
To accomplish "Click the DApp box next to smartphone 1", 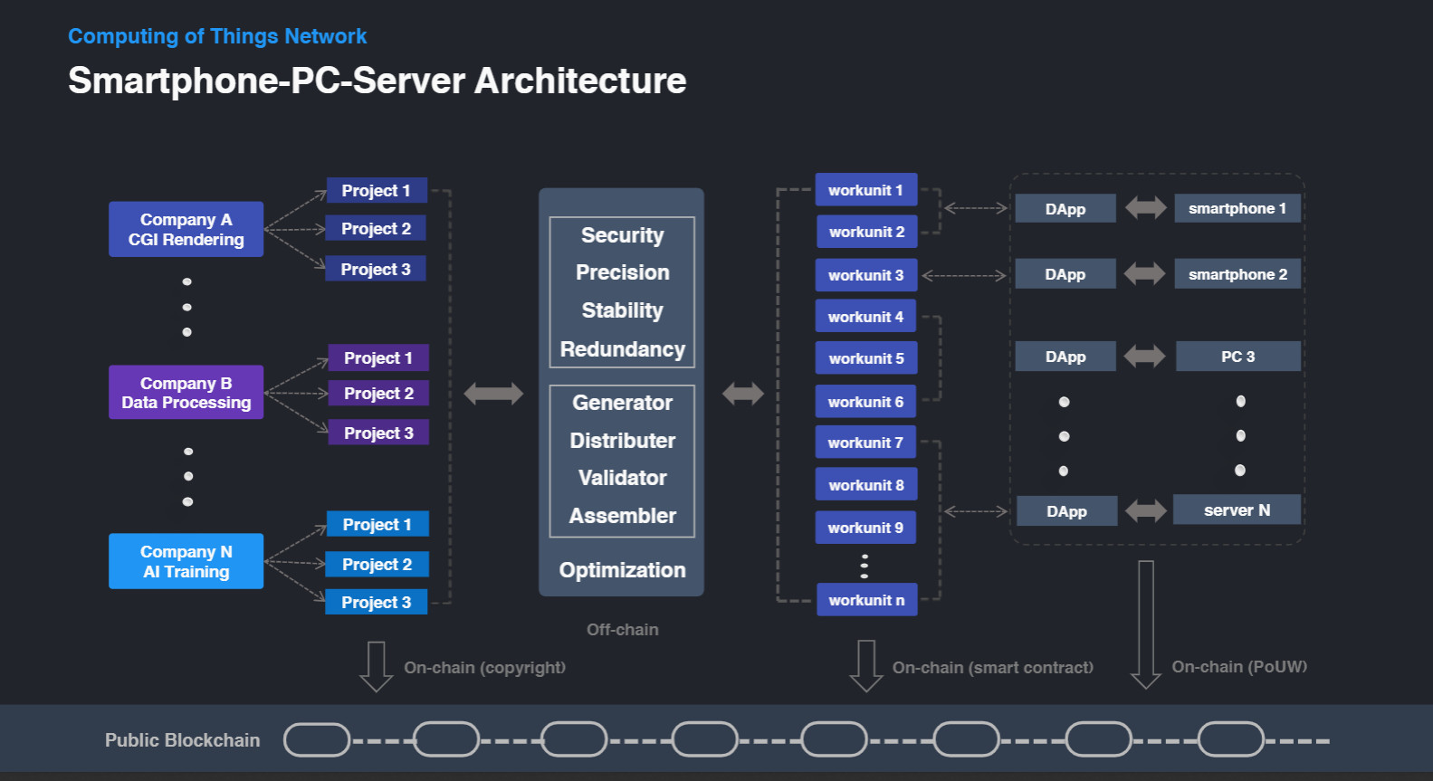I will pyautogui.click(x=1065, y=209).
